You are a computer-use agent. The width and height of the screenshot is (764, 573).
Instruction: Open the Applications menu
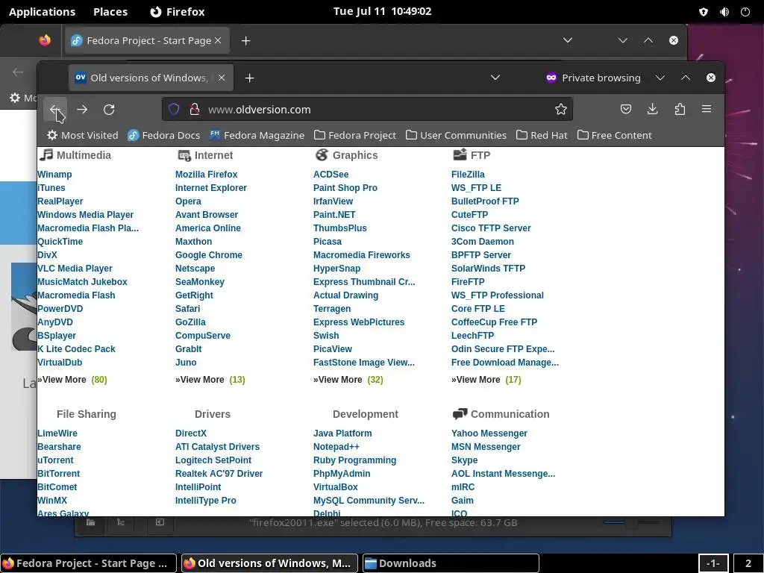click(x=42, y=12)
